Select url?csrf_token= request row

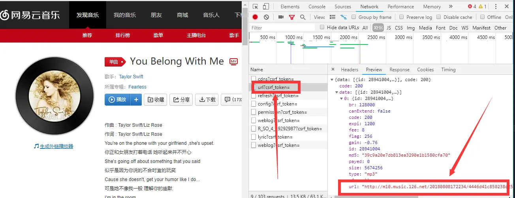(288, 87)
